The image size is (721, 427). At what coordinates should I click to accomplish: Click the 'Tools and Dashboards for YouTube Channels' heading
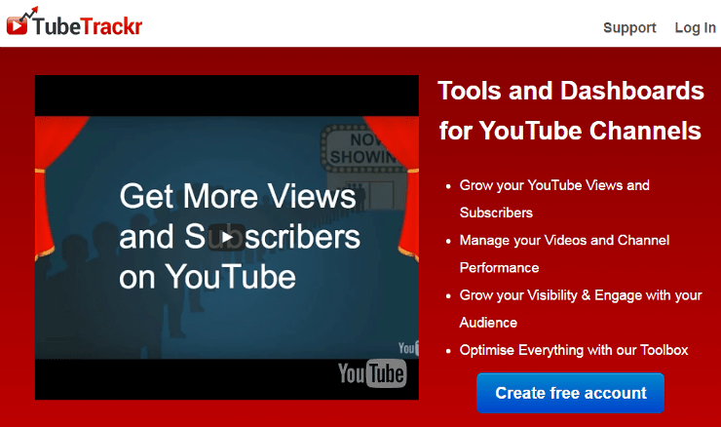[571, 110]
